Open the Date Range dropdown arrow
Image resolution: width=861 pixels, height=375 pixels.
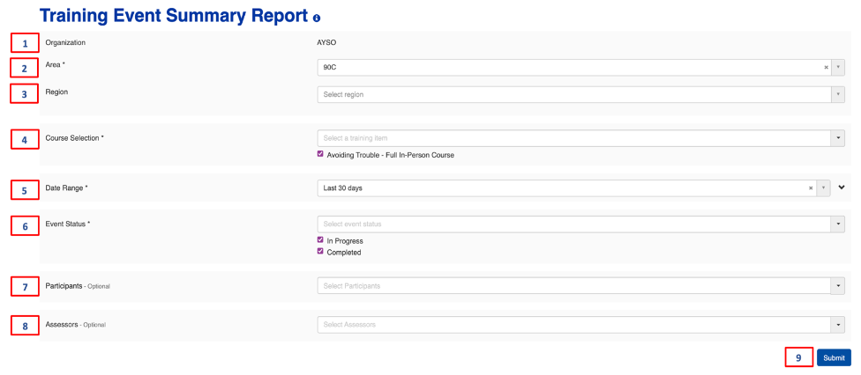pyautogui.click(x=824, y=187)
